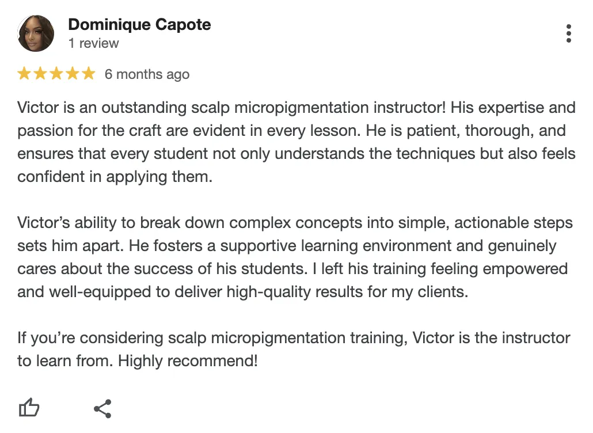This screenshot has width=593, height=433.
Task: Click the fourth yellow rating star
Action: coord(72,74)
